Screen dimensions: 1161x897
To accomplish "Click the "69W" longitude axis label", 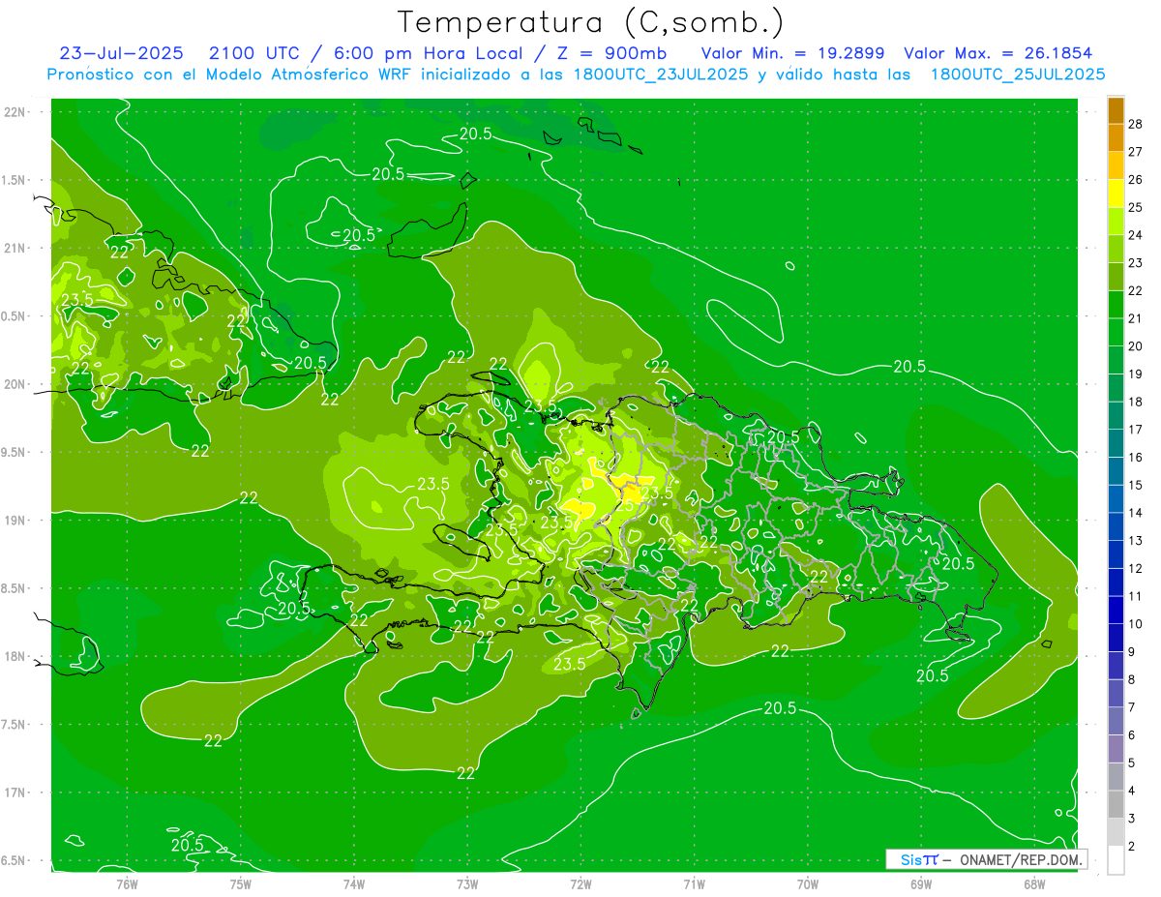I will 920,883.
